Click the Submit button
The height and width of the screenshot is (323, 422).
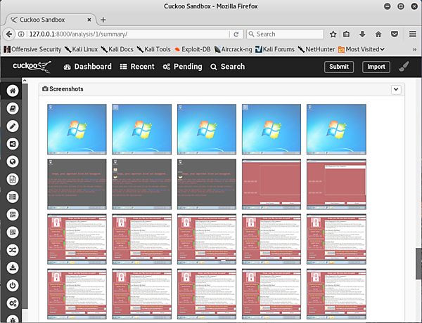click(339, 67)
